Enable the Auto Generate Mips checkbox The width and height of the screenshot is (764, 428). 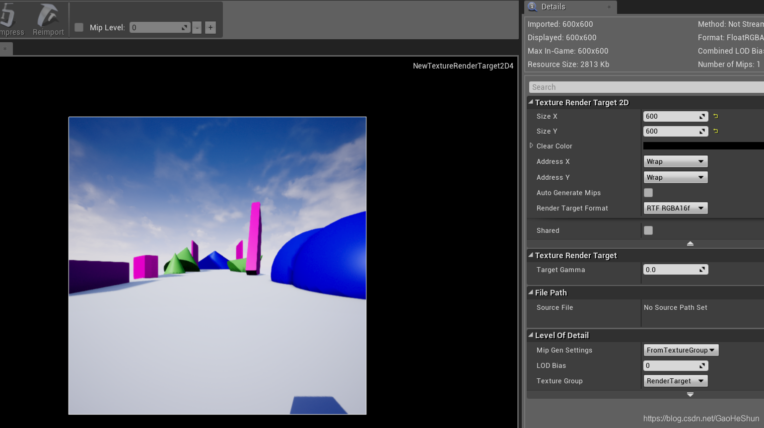pyautogui.click(x=648, y=193)
